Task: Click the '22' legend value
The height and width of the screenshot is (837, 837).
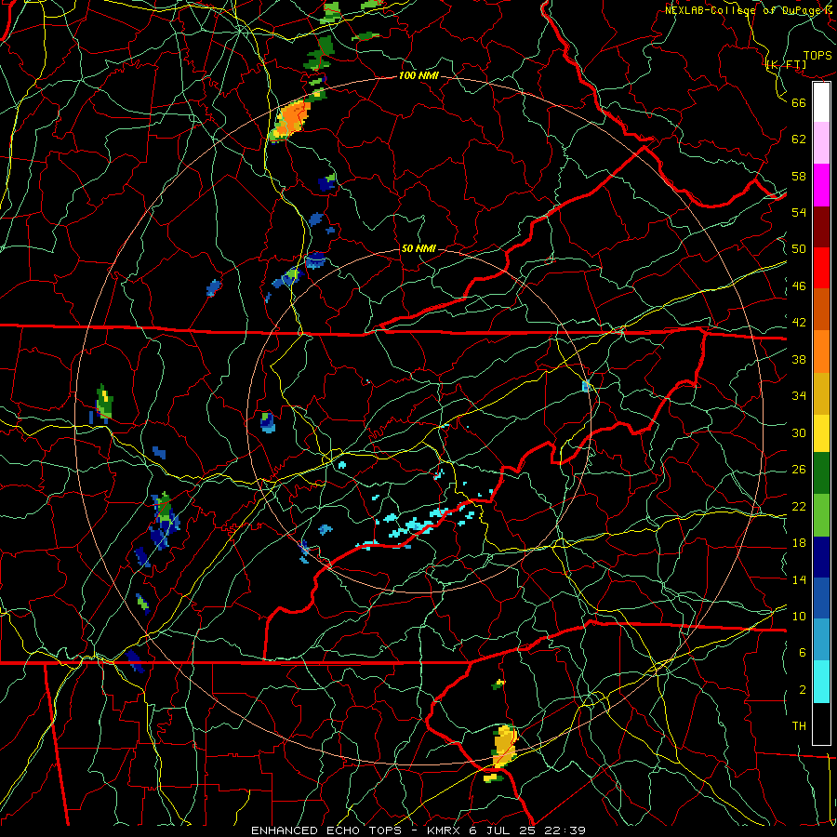Action: coord(799,506)
